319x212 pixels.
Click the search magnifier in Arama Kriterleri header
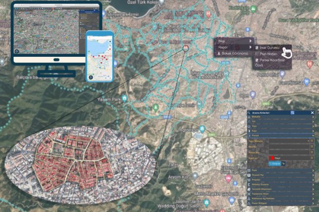tap(292, 113)
